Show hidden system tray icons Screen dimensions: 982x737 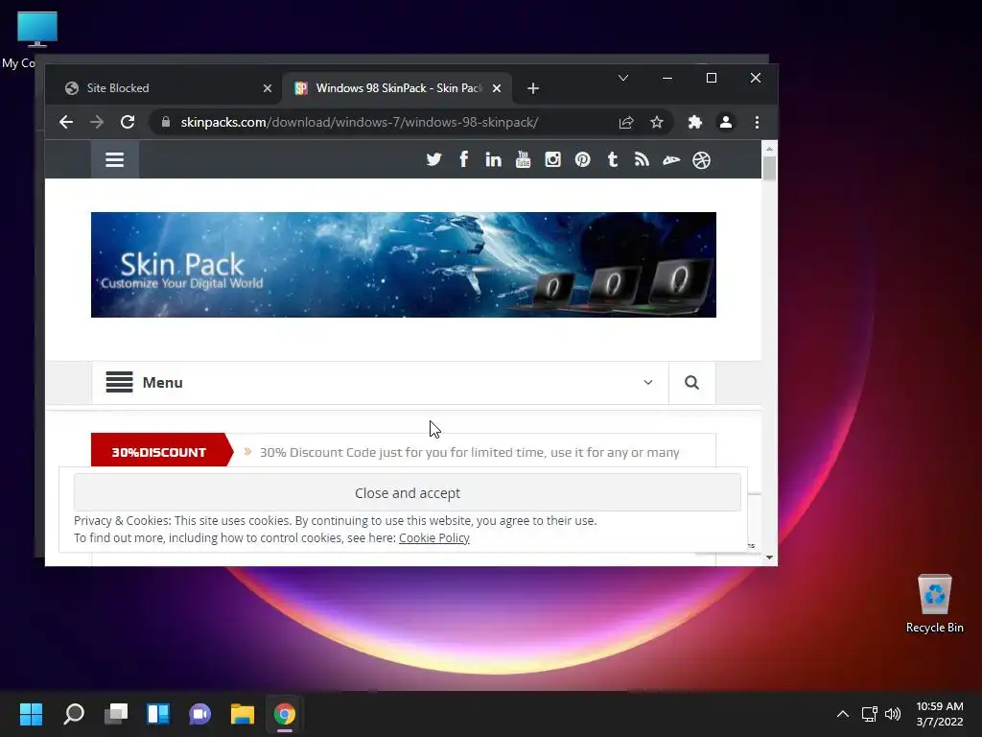coord(843,714)
